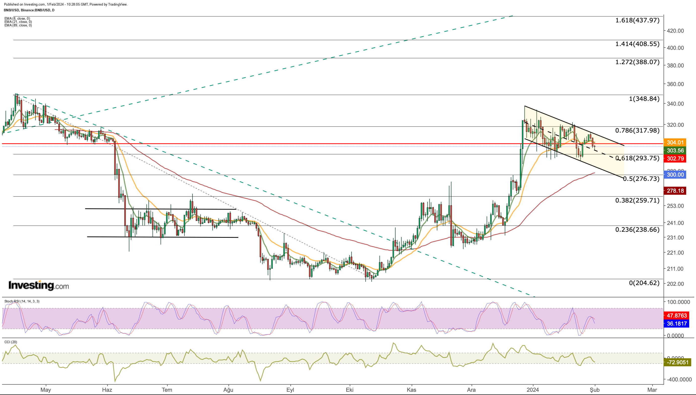Click the 0.382(259.71) Fibonacci label
This screenshot has width=696, height=395.
click(637, 201)
